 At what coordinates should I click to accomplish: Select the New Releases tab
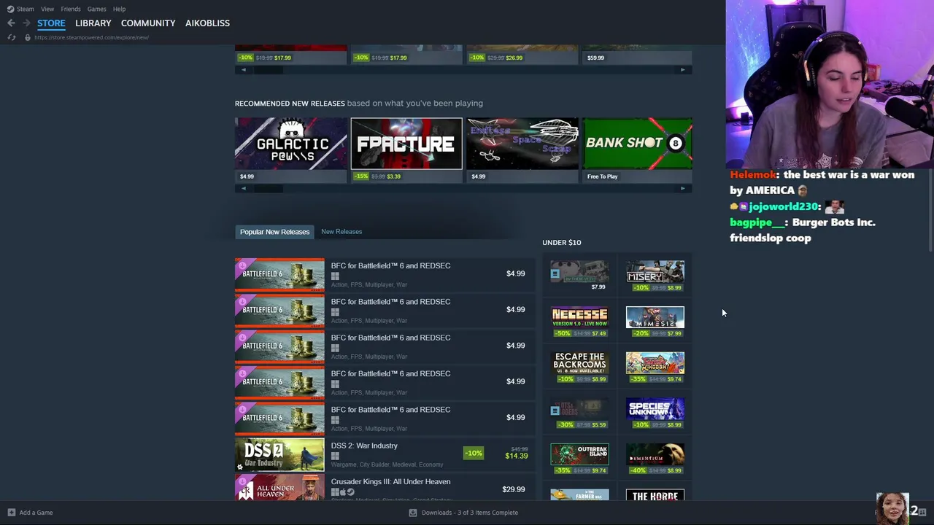tap(341, 232)
